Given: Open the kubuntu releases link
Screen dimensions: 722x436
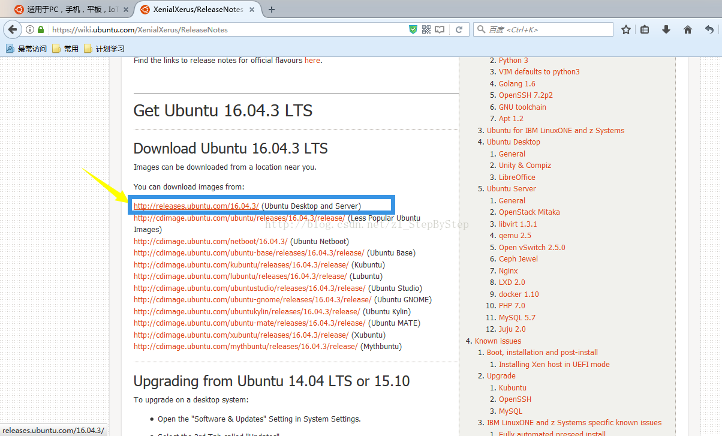Looking at the screenshot, I should click(x=241, y=264).
